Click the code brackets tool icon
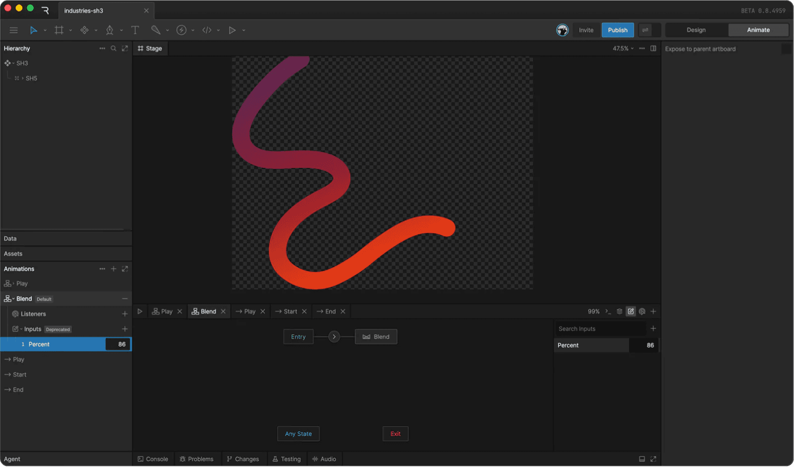This screenshot has height=467, width=794. 207,30
